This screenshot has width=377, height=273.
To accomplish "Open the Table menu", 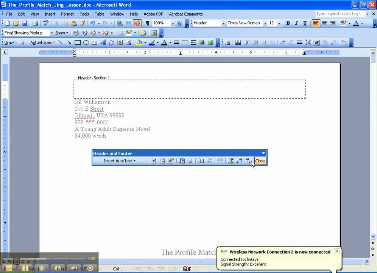I will coord(99,14).
